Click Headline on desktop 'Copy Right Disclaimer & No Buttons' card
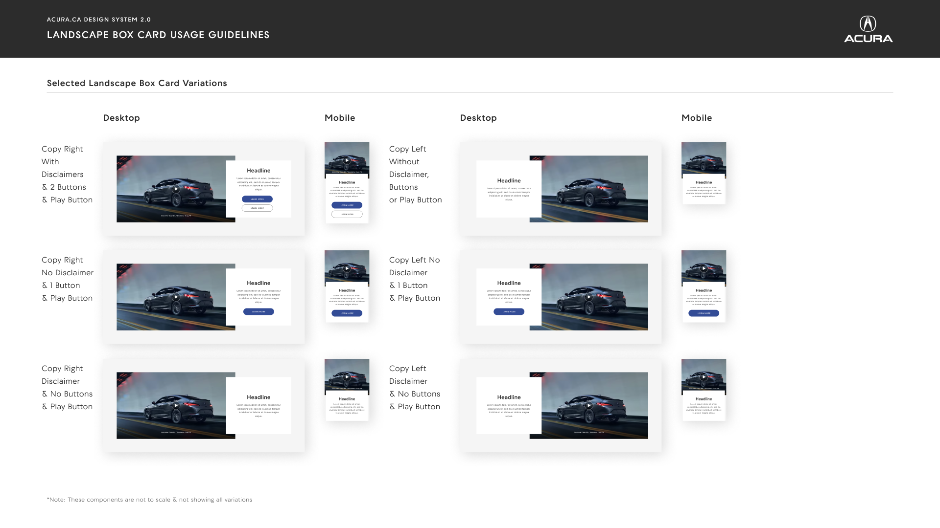Screen dimensions: 940x528 pyautogui.click(x=258, y=397)
